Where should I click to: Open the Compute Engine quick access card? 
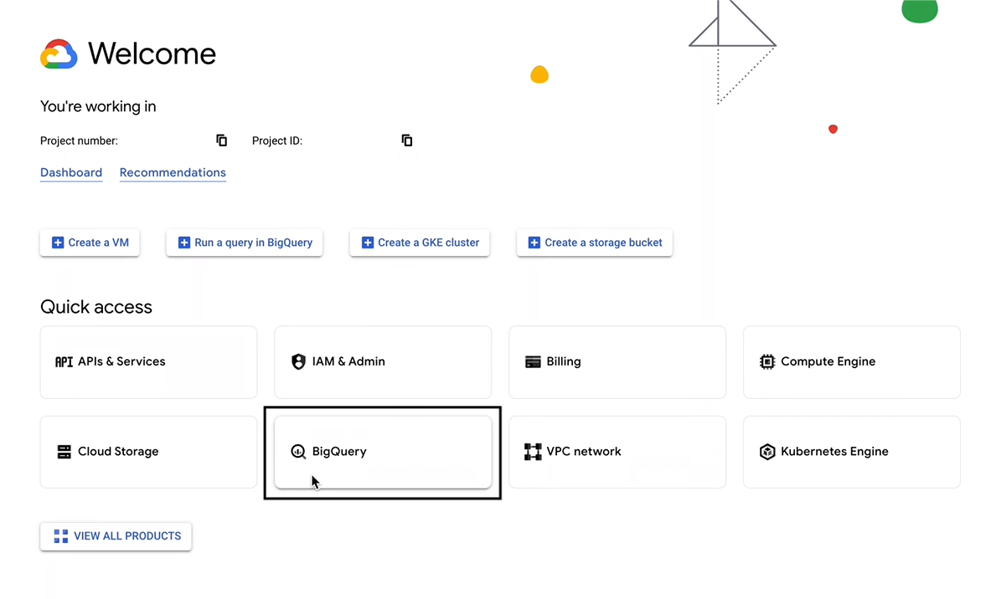852,362
